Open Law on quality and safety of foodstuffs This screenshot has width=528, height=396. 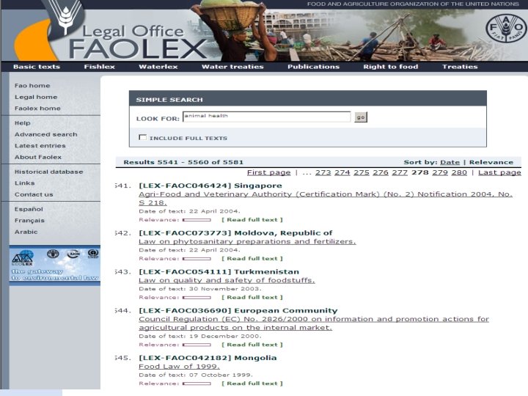(x=227, y=280)
